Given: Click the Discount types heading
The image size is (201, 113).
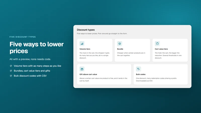Looking at the screenshot, I should 86,30.
